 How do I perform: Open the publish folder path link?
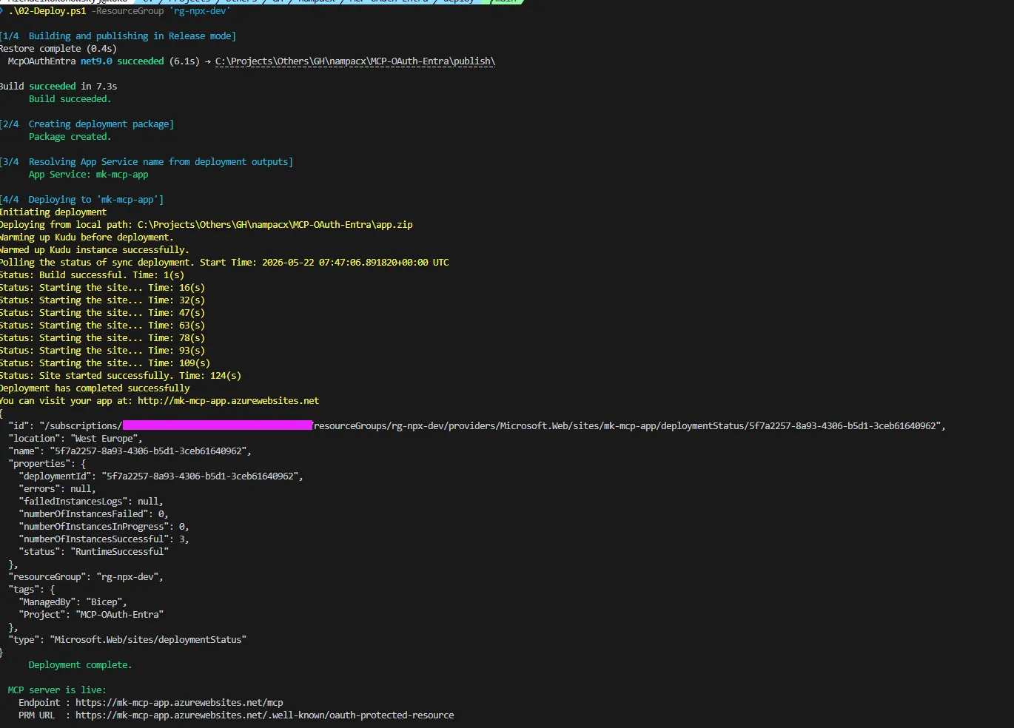pyautogui.click(x=355, y=61)
